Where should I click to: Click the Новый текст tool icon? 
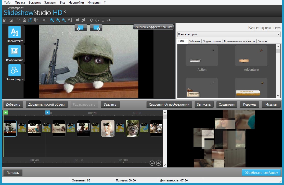[15, 32]
